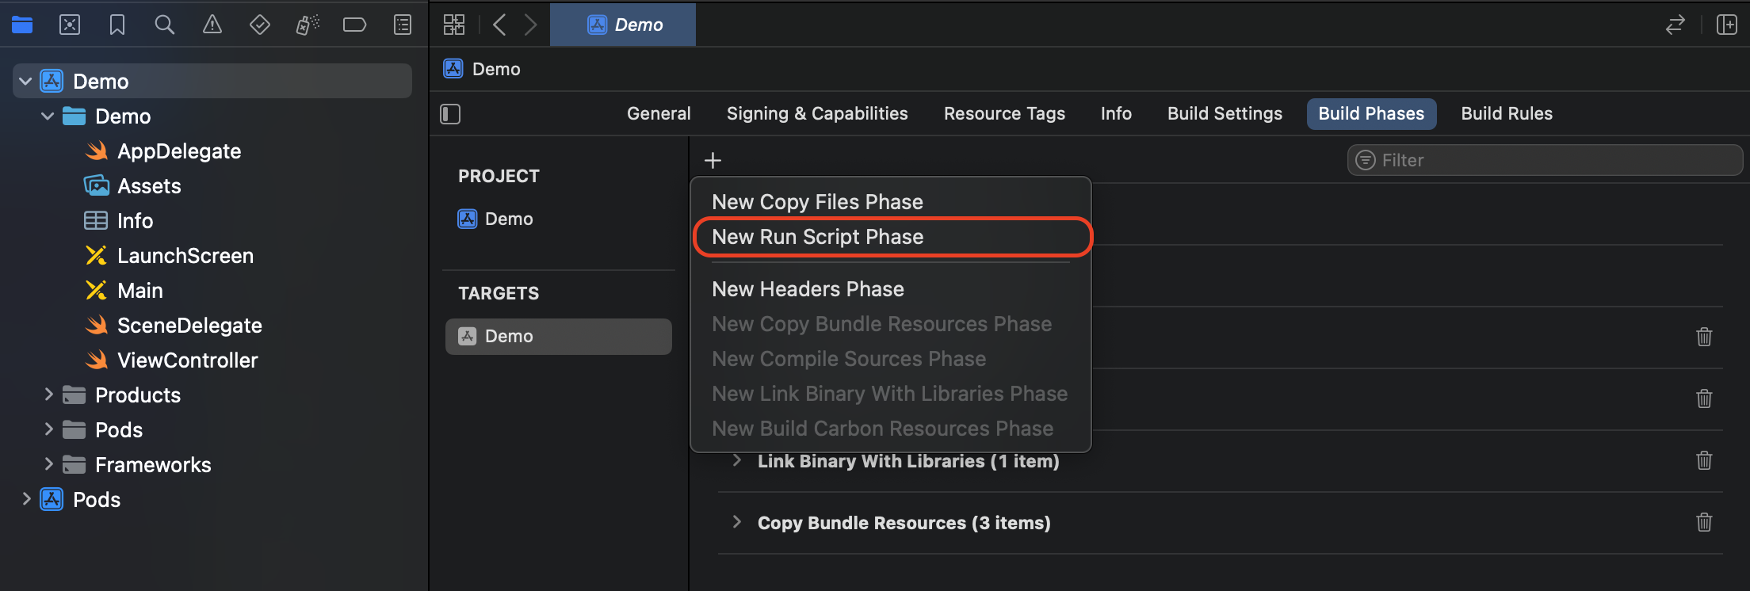The height and width of the screenshot is (591, 1750).
Task: Collapse the Demo folder group
Action: click(x=48, y=116)
